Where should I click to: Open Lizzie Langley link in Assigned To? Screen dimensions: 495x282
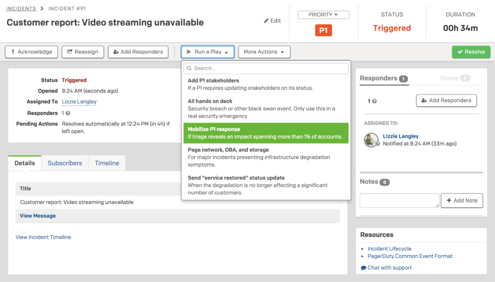click(79, 101)
